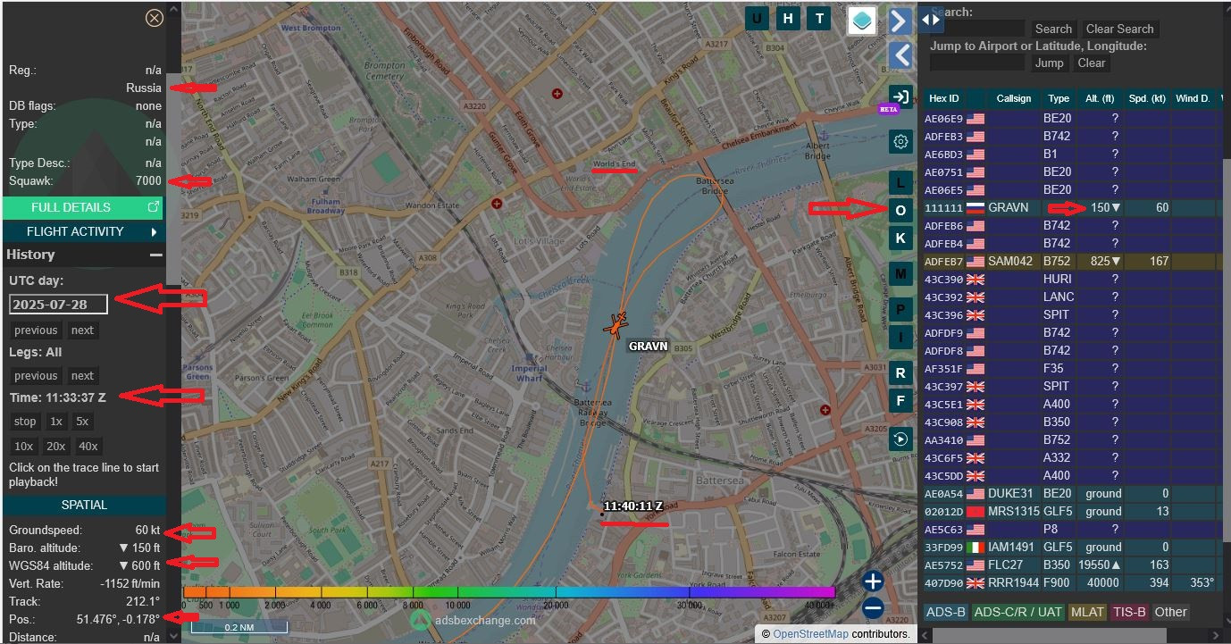Open the map layers selector icon
1231x644 pixels.
point(862,21)
